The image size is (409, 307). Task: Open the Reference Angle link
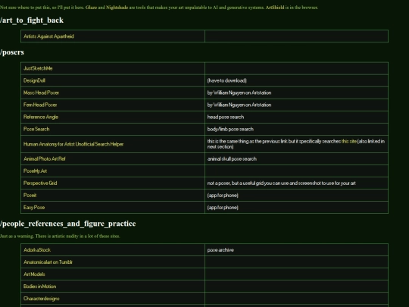click(x=41, y=117)
